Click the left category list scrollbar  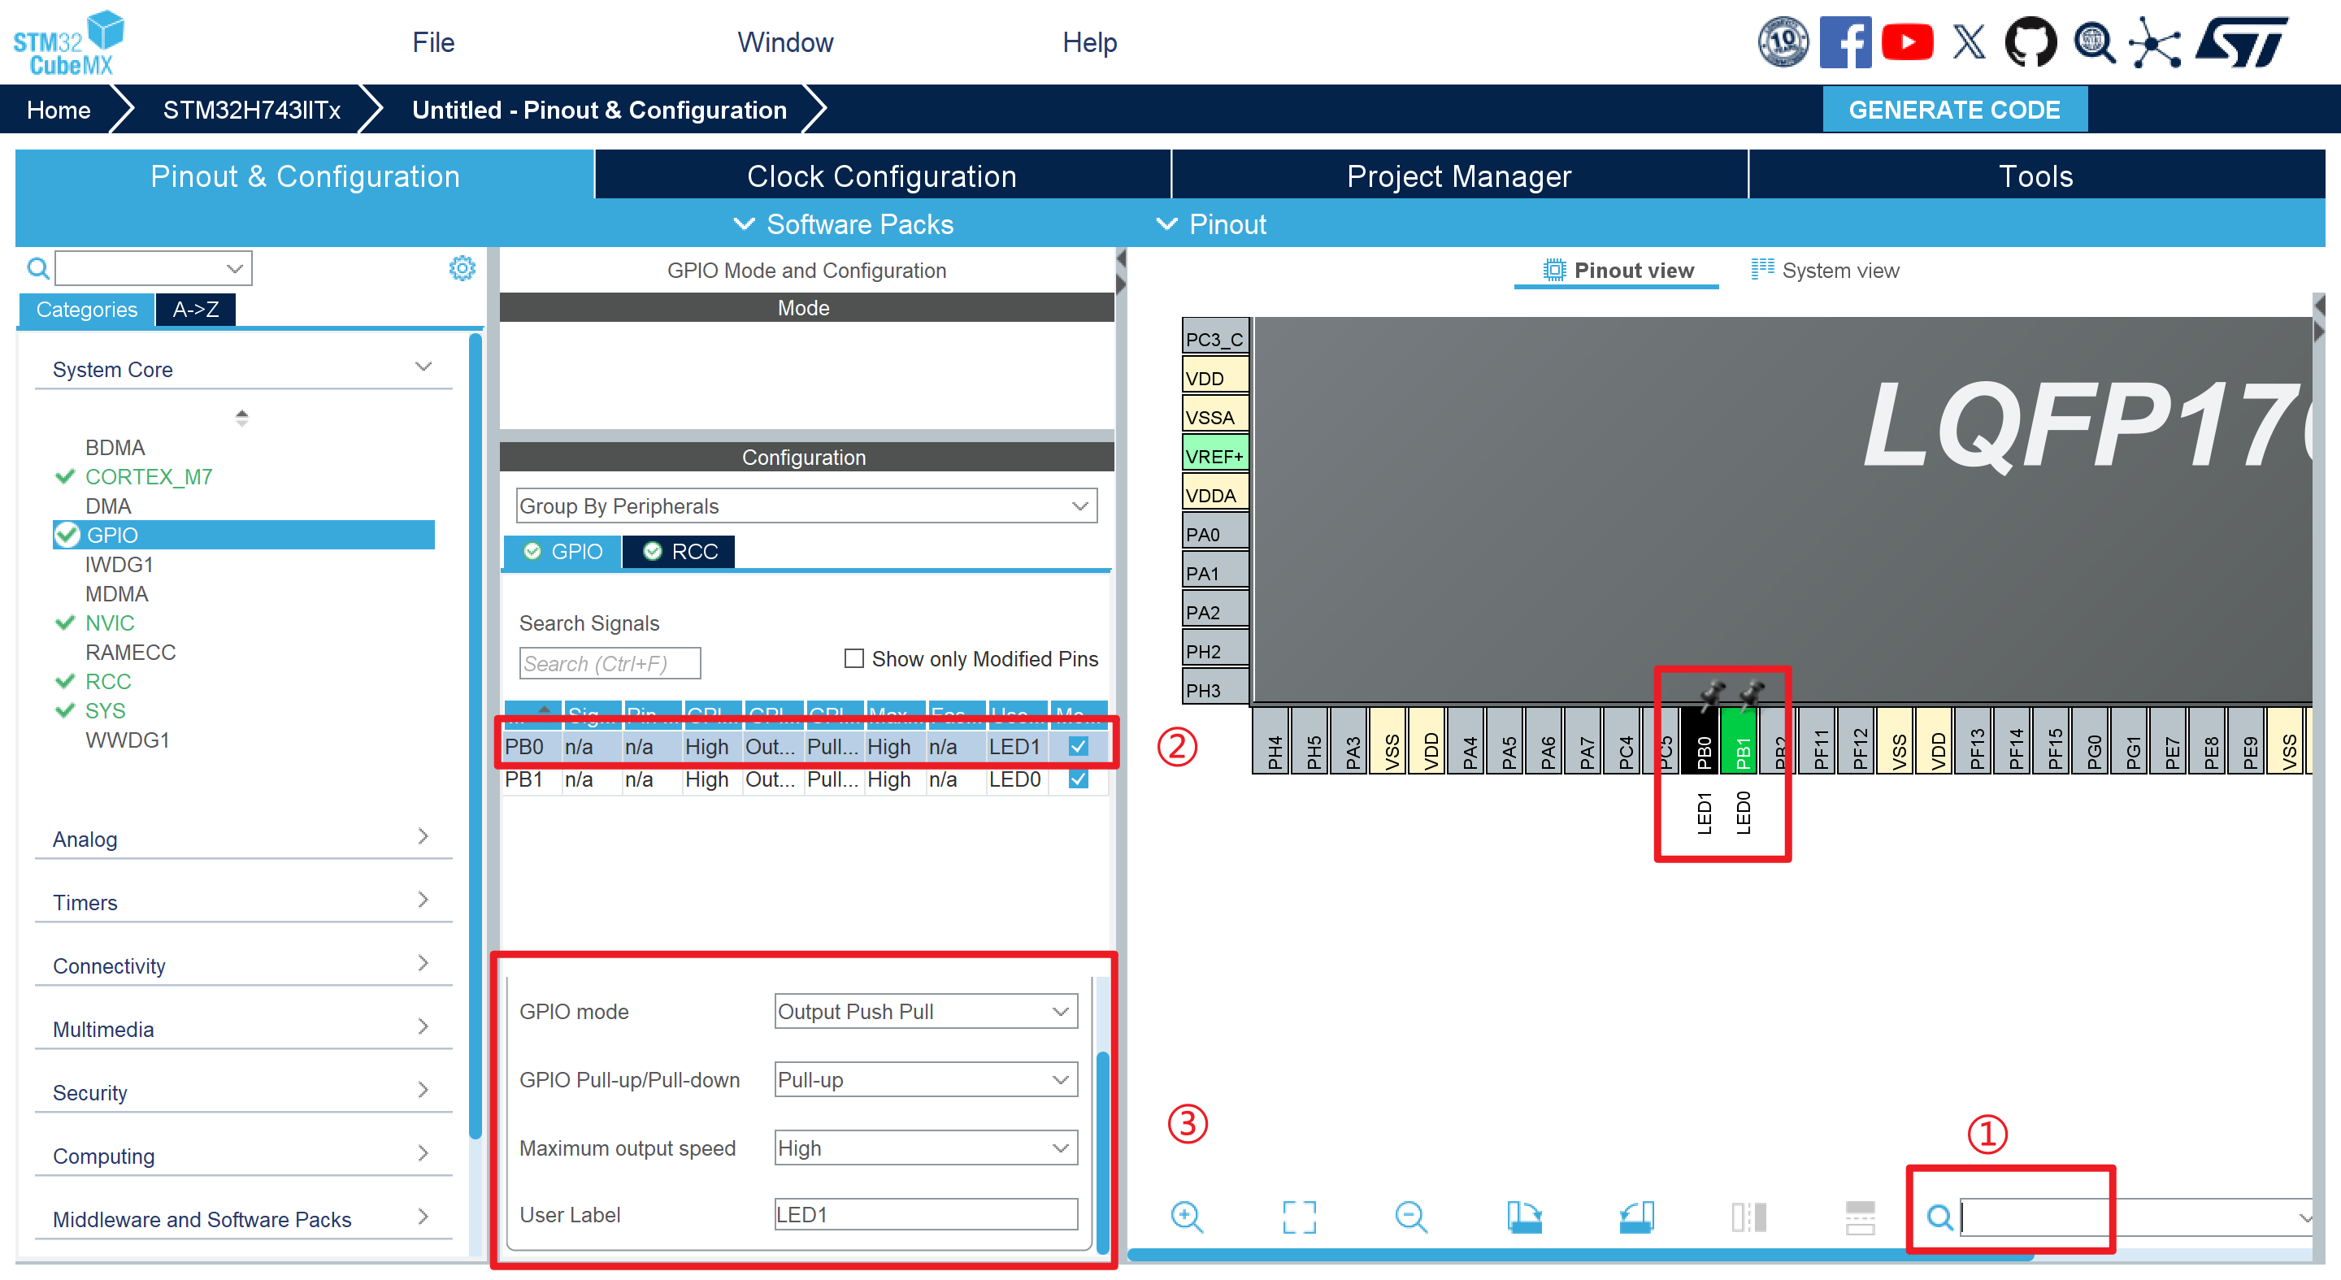tap(475, 735)
